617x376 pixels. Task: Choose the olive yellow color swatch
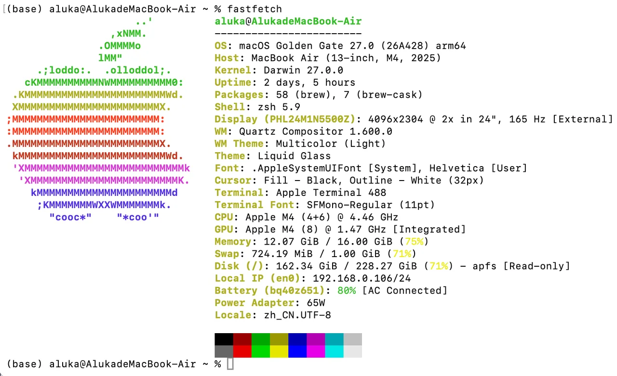click(x=279, y=339)
